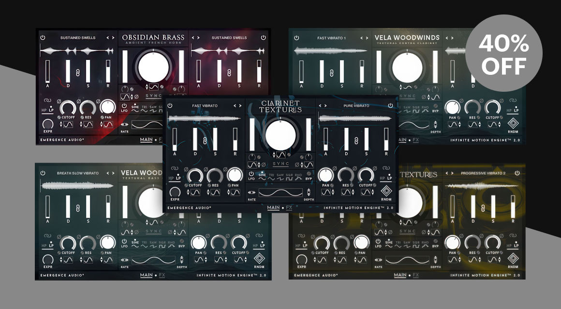Click the RNDM randomize diamond icon
Screen dimensions: 561x309
[387, 191]
